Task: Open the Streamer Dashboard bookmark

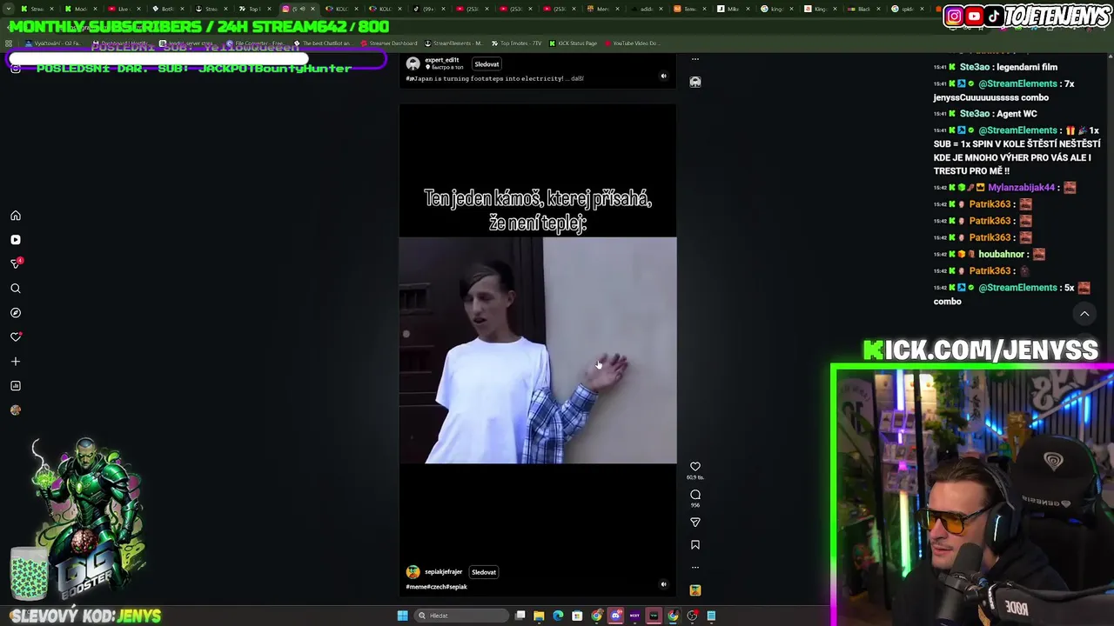Action: (389, 43)
